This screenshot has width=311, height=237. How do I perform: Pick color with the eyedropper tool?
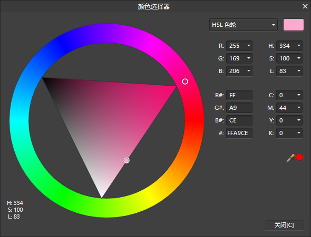pos(290,158)
